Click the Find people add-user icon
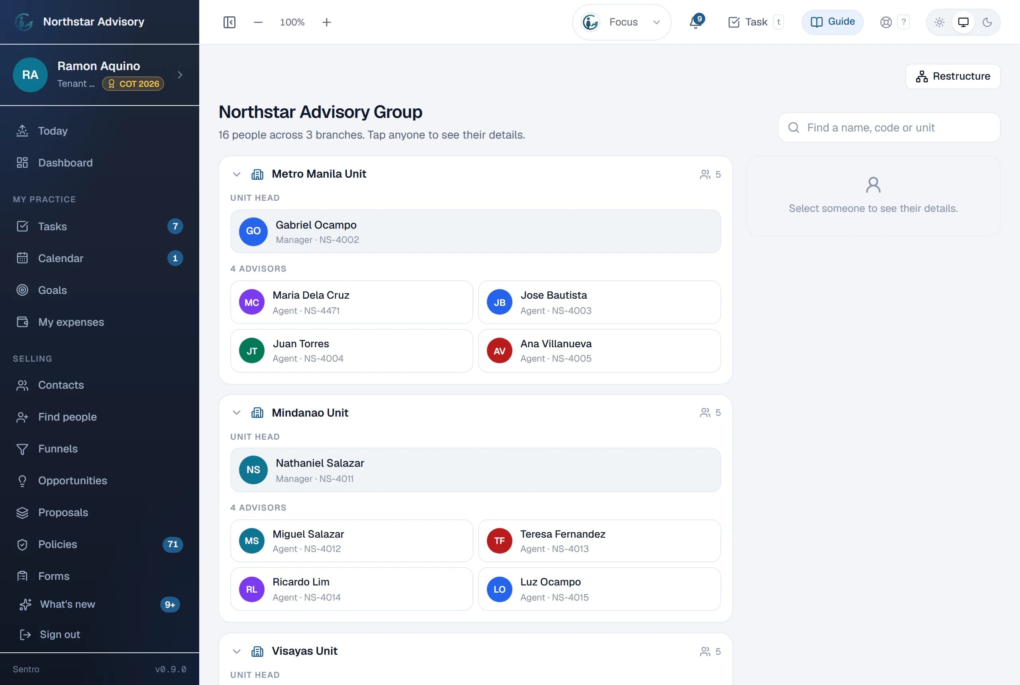 click(x=22, y=417)
